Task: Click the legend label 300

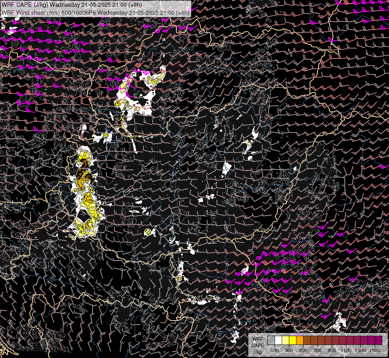Action: (x=289, y=350)
